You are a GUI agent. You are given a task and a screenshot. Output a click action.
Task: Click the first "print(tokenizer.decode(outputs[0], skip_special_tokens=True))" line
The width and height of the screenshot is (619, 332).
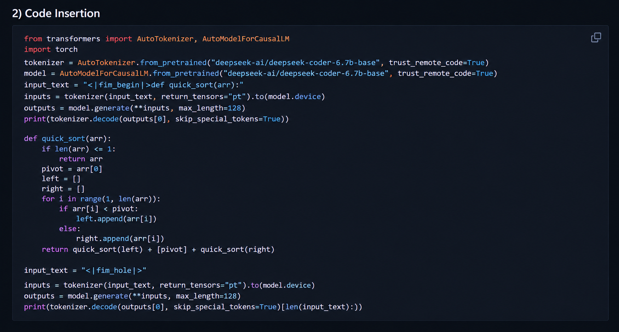click(157, 119)
